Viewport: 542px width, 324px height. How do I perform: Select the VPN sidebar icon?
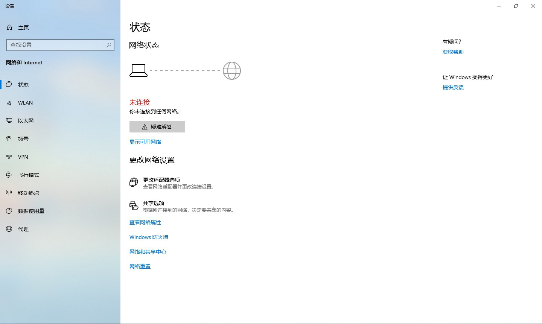(9, 157)
